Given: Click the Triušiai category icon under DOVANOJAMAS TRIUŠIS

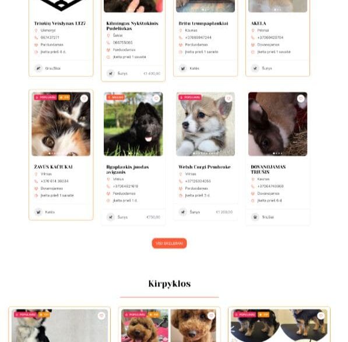Looking at the screenshot, I should pyautogui.click(x=255, y=217).
